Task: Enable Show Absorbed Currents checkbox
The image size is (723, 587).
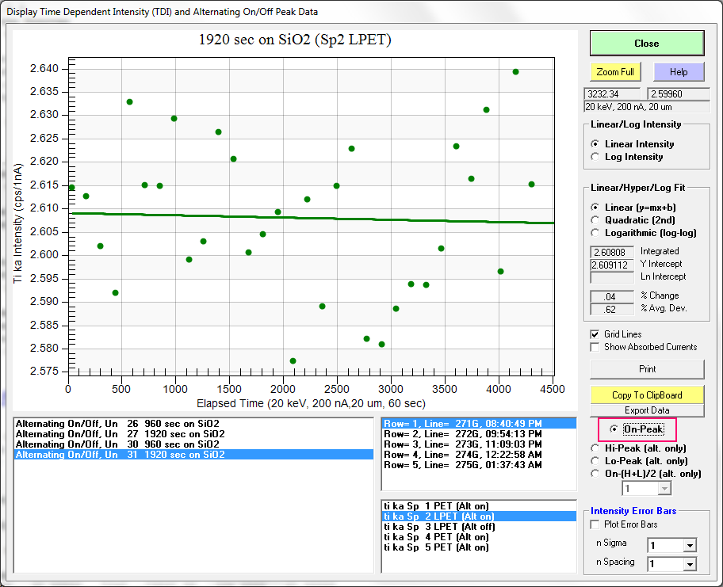Action: pos(595,347)
